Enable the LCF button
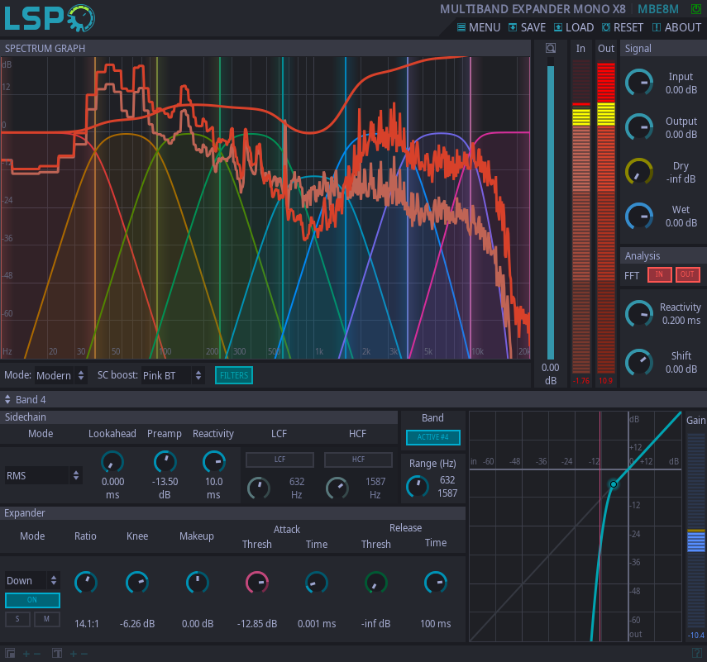This screenshot has width=707, height=662. coord(279,460)
